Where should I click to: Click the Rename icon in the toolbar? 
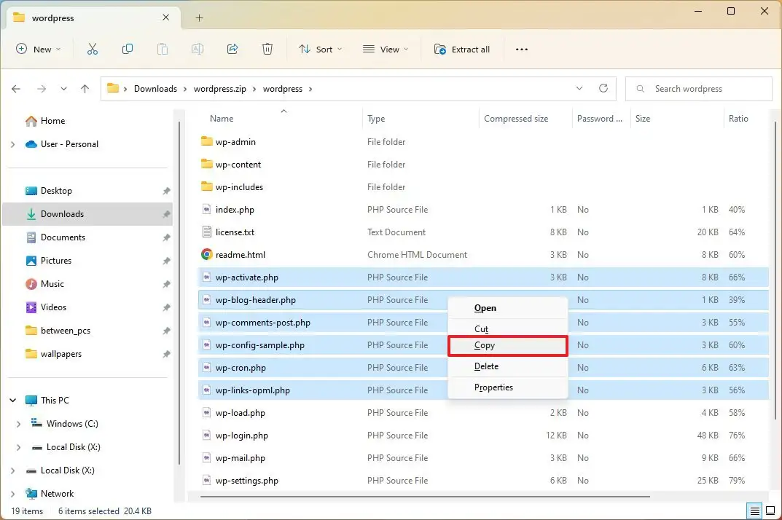(197, 49)
